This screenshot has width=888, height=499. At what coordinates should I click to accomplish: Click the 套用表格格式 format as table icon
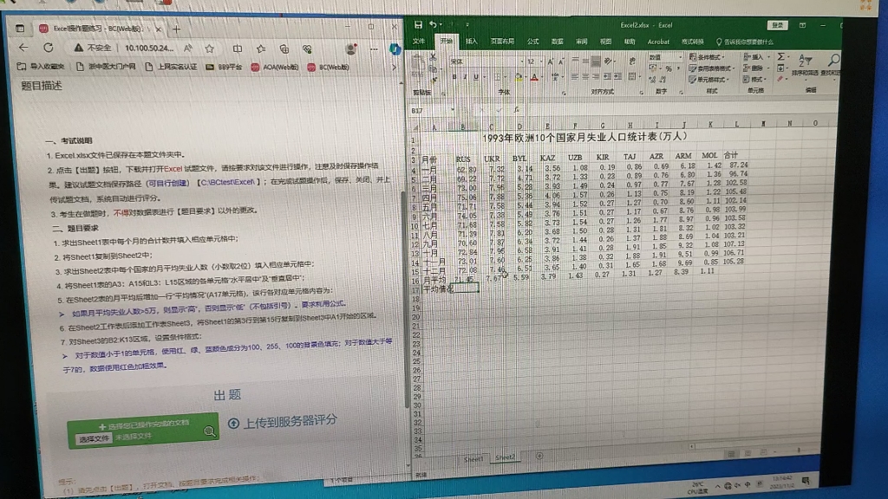pos(711,68)
